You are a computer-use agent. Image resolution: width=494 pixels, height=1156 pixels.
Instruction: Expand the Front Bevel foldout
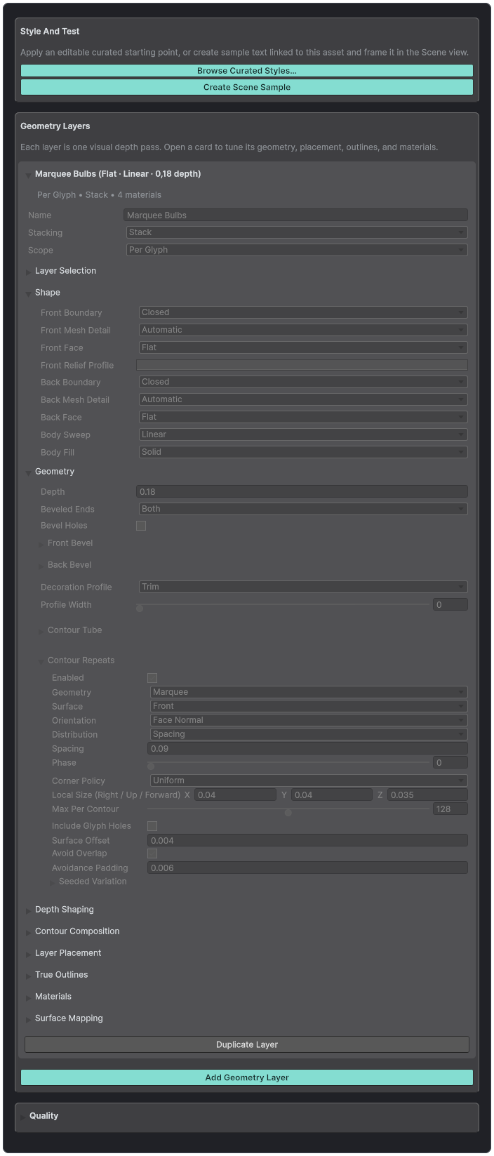41,544
